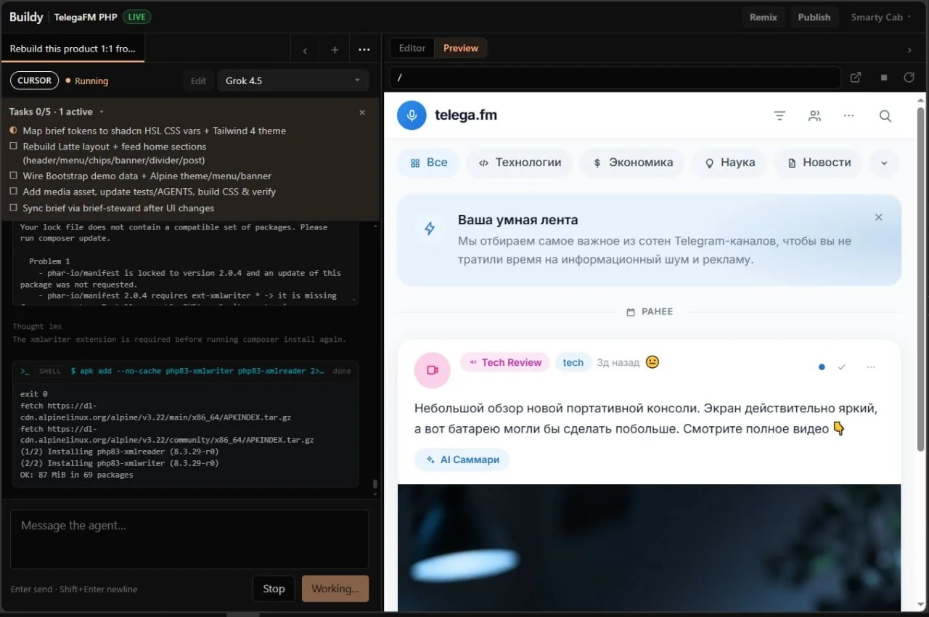Open preview in new window icon
This screenshot has height=617, width=929.
tap(856, 78)
